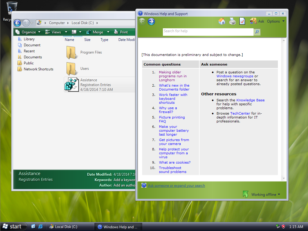Open Make your computer battery last longer
Image resolution: width=308 pixels, height=231 pixels.
coord(174,131)
